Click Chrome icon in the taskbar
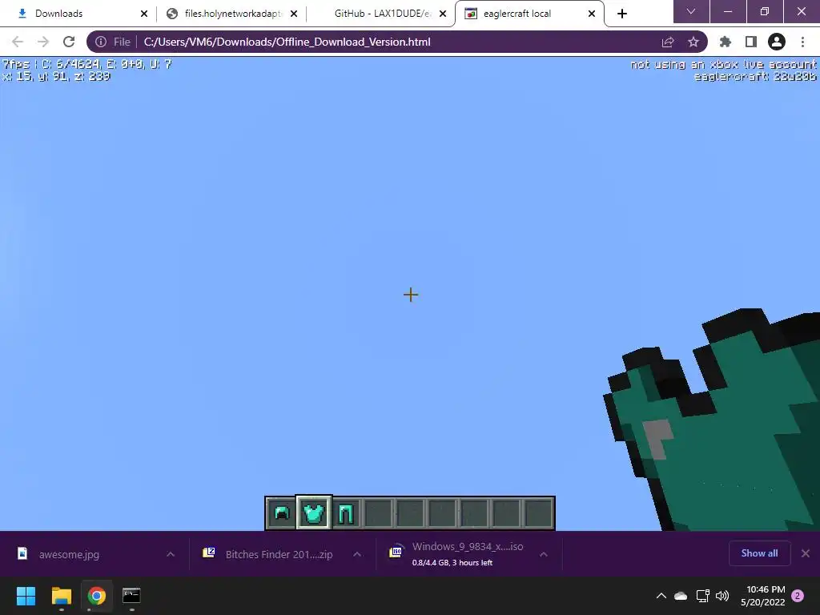The image size is (820, 615). coord(96,596)
